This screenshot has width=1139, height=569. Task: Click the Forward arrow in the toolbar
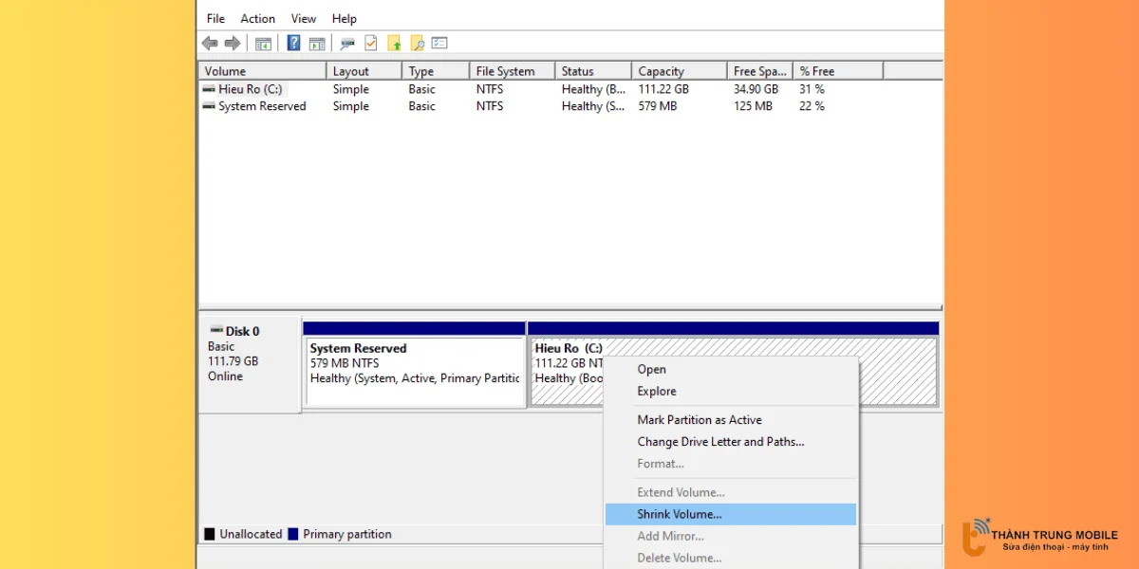232,44
